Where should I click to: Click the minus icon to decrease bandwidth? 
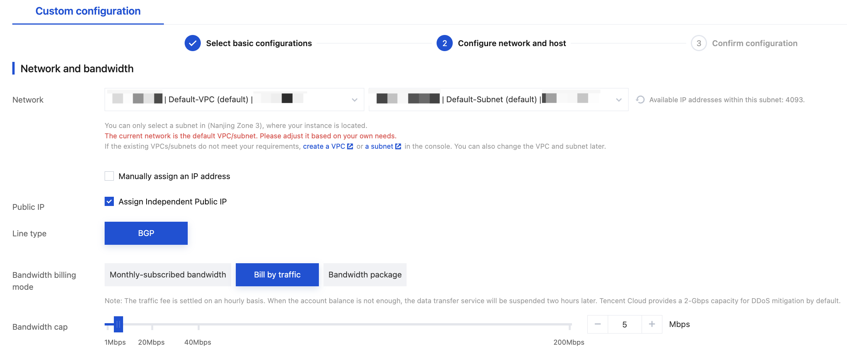597,324
